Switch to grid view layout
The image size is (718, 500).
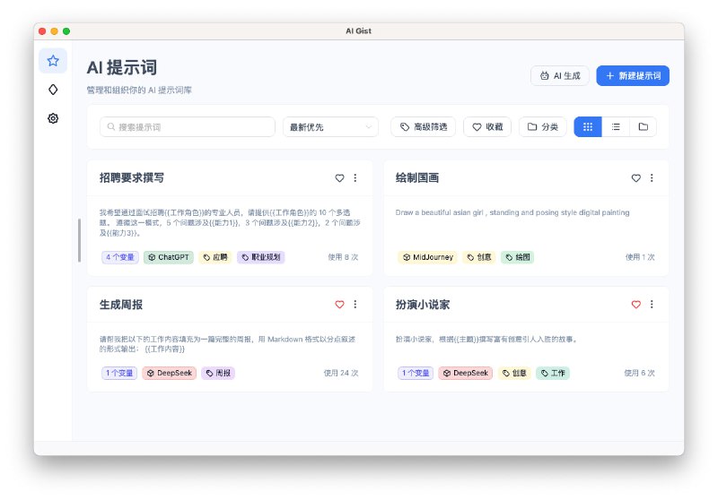click(588, 127)
